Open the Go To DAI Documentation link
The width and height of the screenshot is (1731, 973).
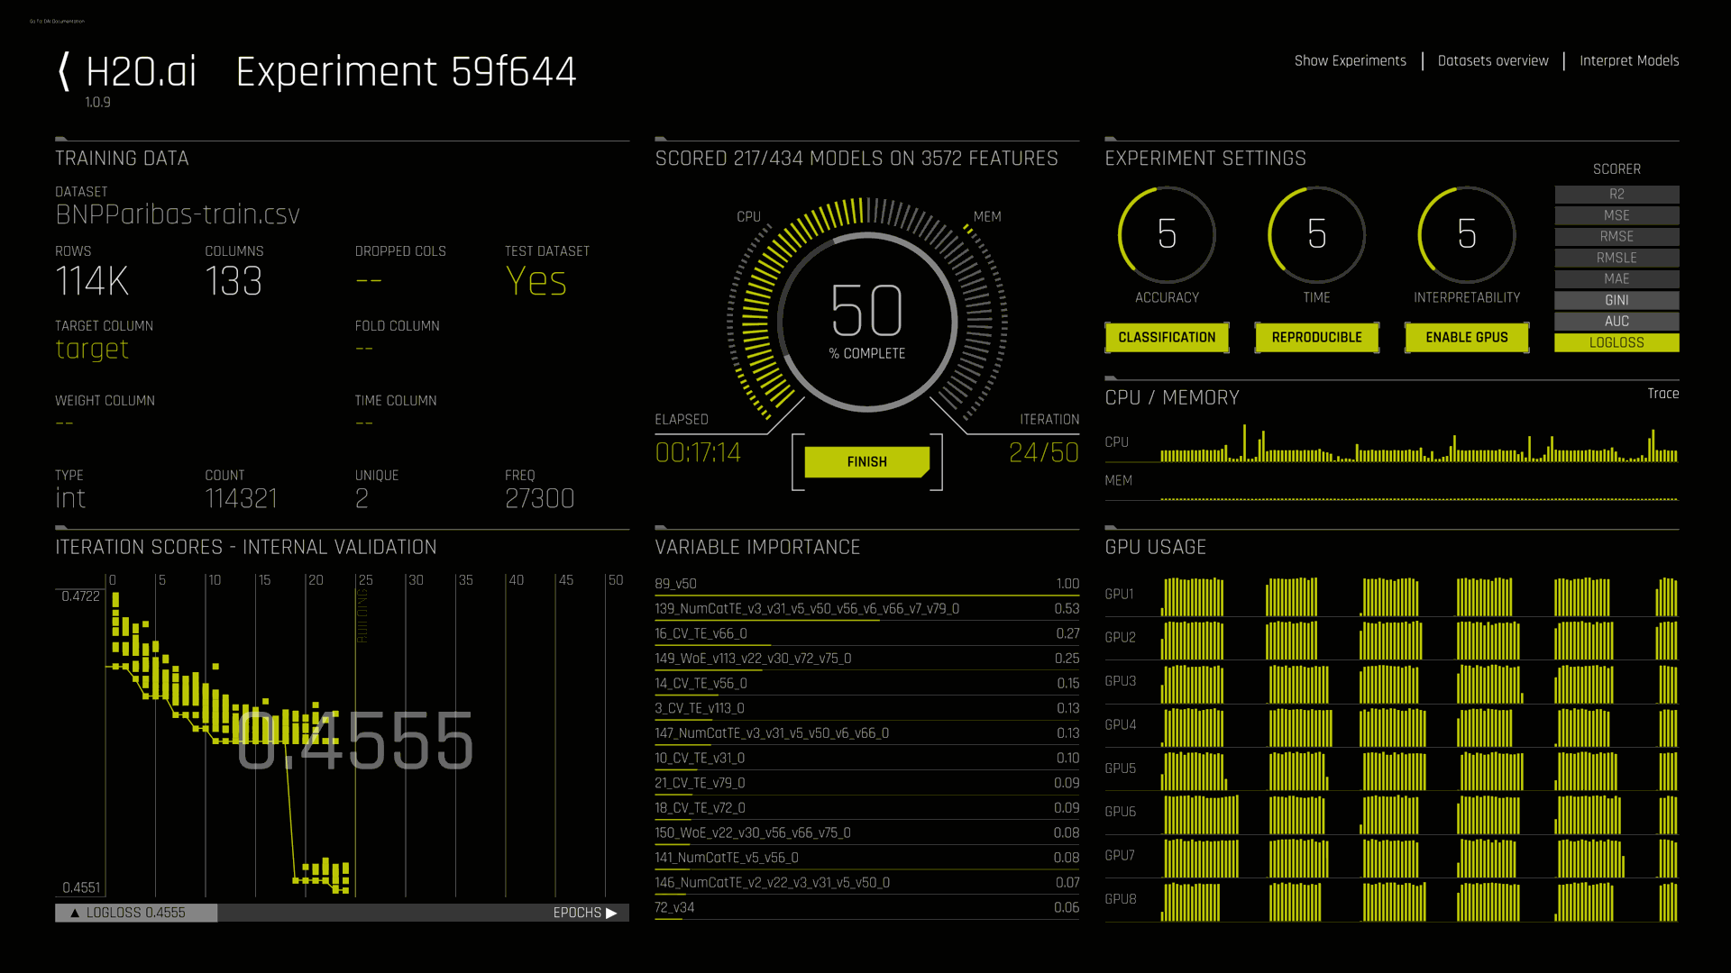57,21
